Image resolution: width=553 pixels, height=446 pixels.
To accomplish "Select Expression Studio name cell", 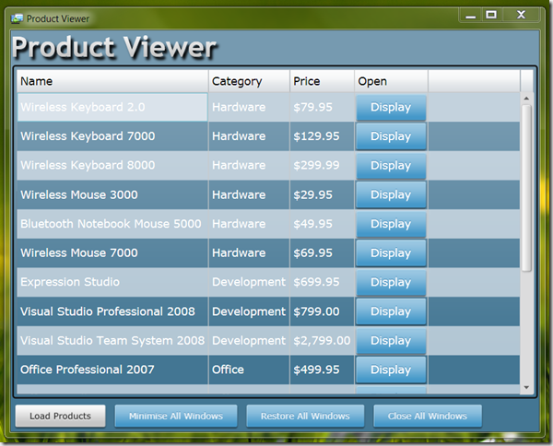I will 112,282.
